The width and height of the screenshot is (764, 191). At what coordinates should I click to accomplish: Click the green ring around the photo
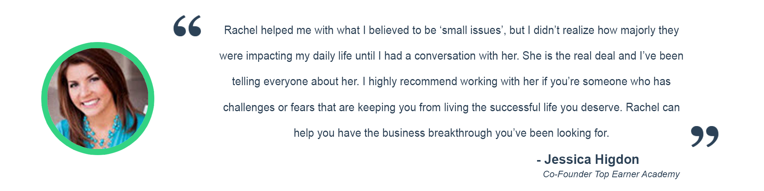pos(98,45)
